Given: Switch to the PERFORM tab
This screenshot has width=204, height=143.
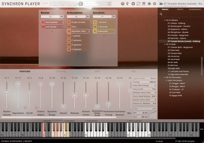Looking at the screenshot, I should (25, 71).
